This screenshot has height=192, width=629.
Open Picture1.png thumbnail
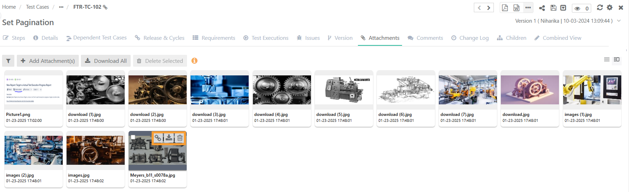point(34,90)
